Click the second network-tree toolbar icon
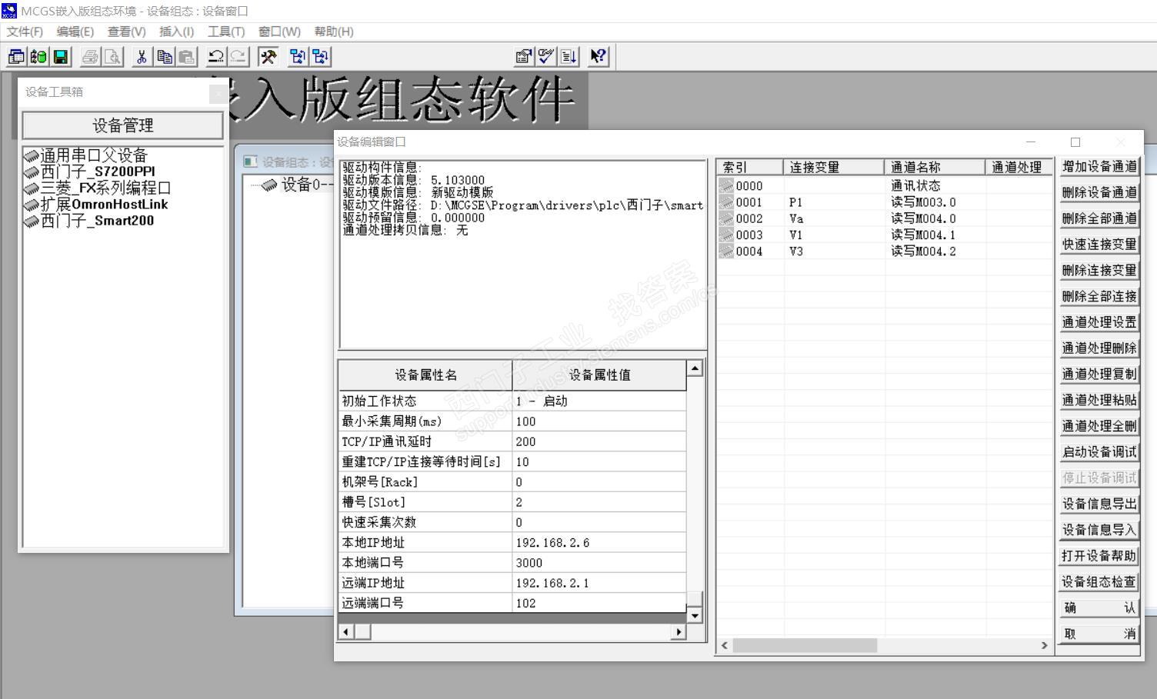Screen dimensions: 1157x699 click(x=321, y=56)
